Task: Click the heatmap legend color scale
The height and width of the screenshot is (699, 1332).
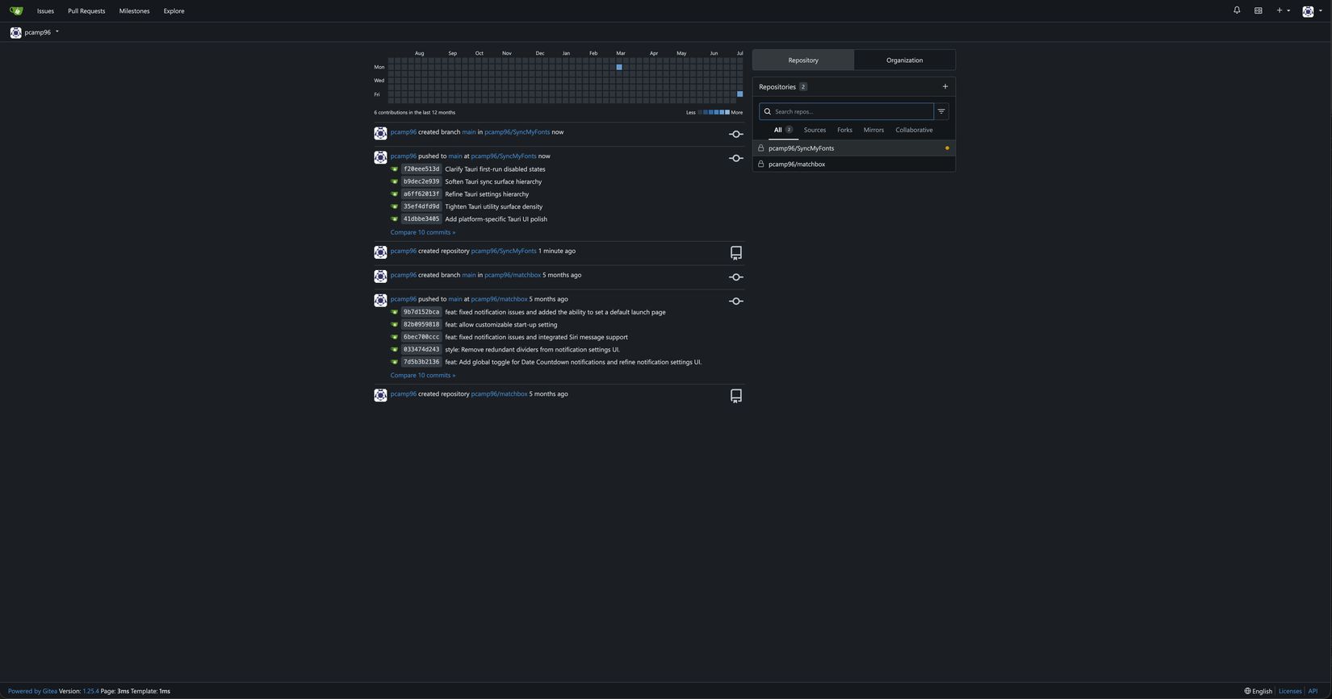Action: 714,112
